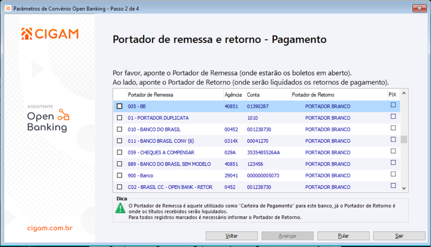Click the Conta column header
Viewport: 431px width, 247px height.
268,94
